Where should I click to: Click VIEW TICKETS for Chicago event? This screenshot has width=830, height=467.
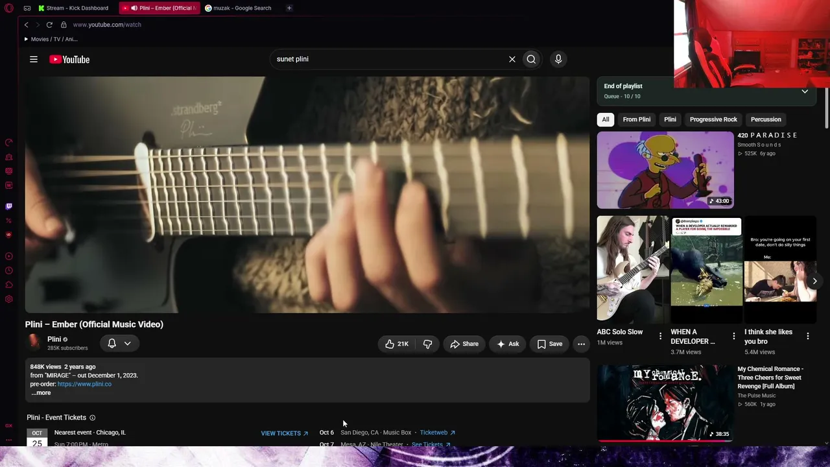[285, 433]
